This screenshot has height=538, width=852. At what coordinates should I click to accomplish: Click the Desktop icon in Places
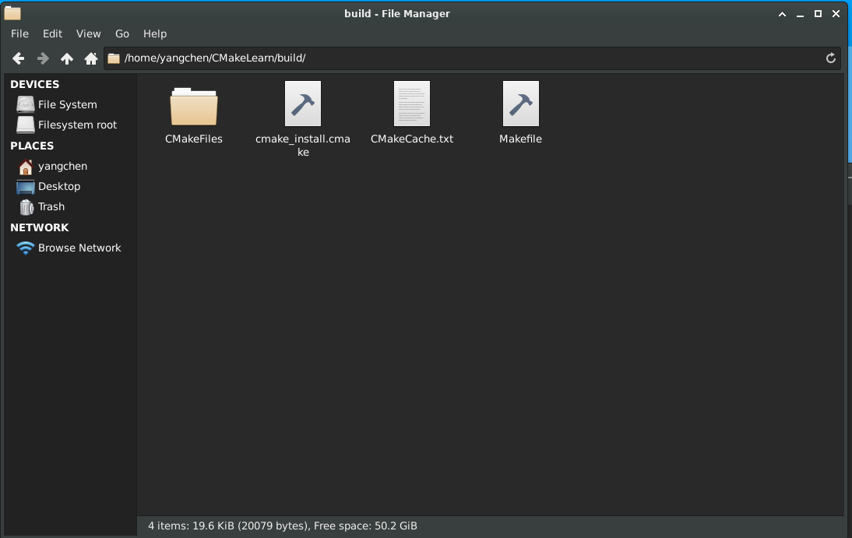(x=26, y=186)
